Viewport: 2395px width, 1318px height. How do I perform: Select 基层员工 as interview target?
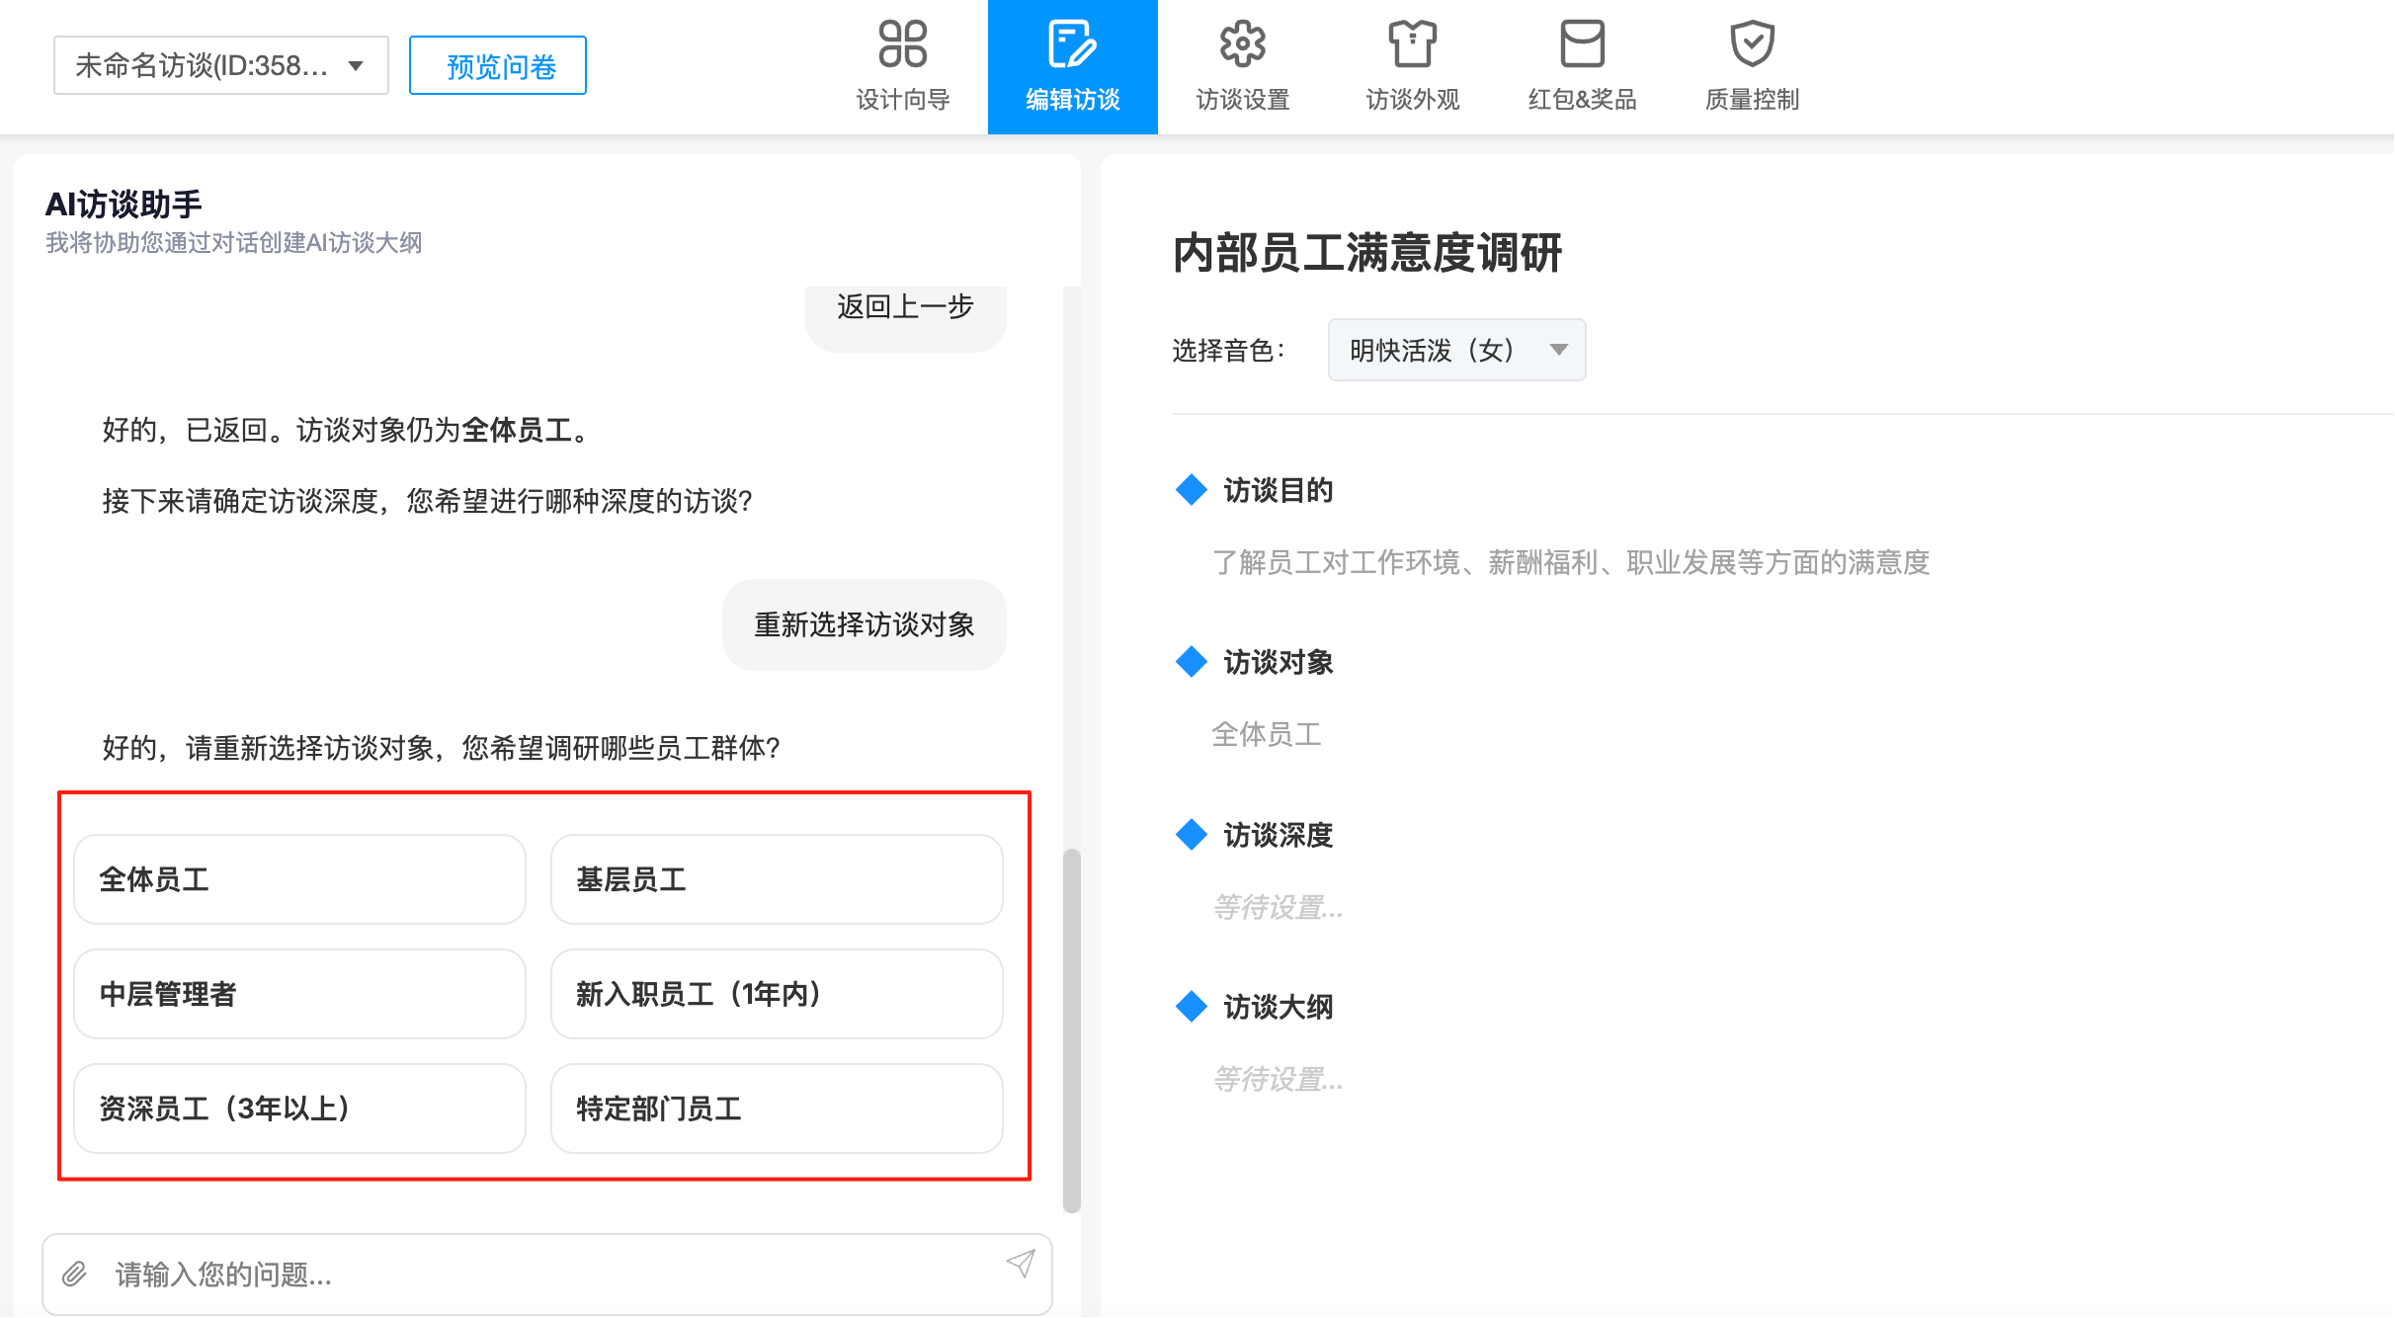(x=776, y=879)
